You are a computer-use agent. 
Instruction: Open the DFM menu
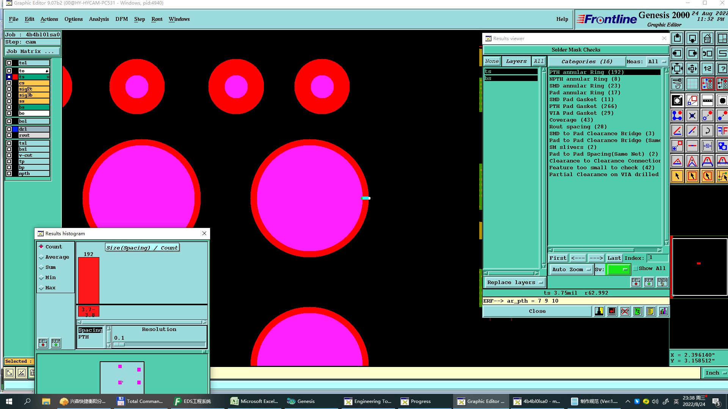coord(121,19)
